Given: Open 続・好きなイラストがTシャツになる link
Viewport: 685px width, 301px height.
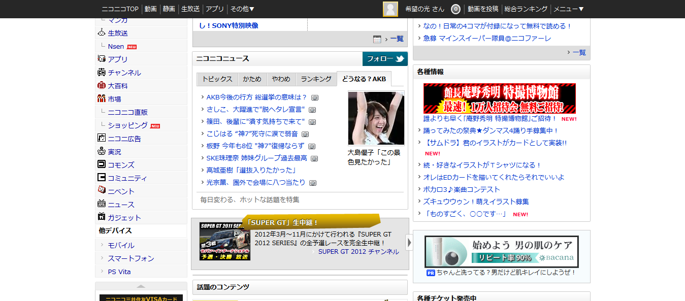Looking at the screenshot, I should click(482, 165).
